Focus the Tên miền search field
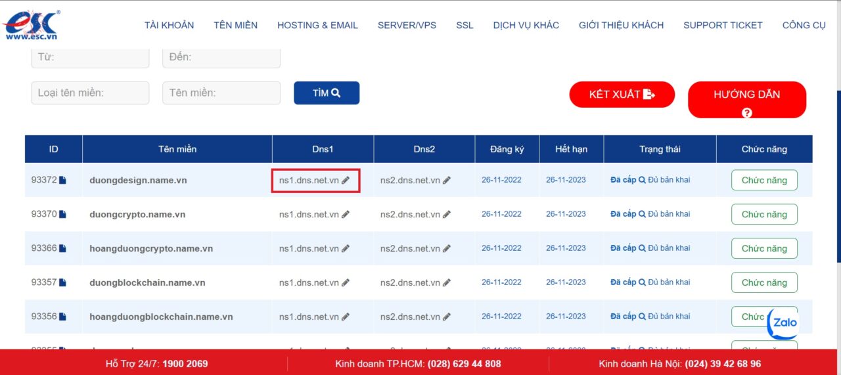 221,93
